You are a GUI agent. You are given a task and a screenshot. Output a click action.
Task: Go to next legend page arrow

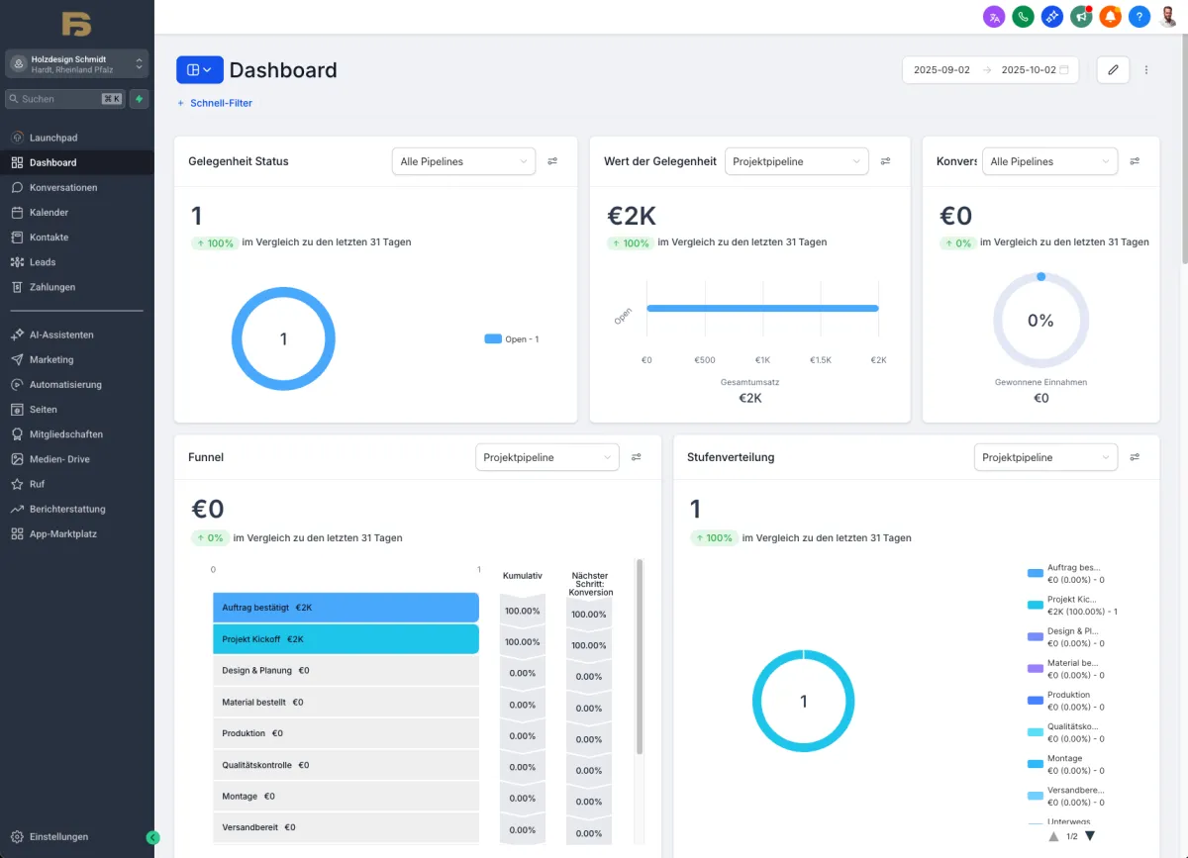pyautogui.click(x=1090, y=836)
